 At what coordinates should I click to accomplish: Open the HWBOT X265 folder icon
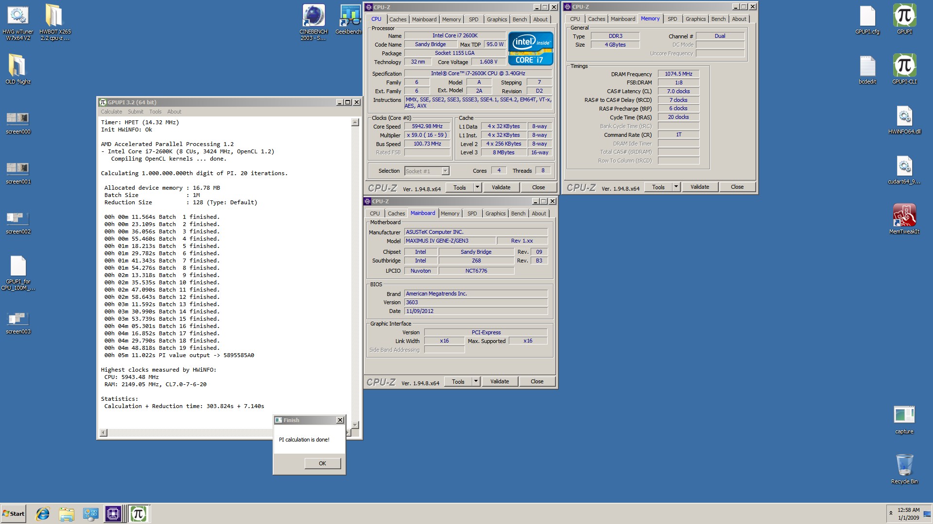54,22
